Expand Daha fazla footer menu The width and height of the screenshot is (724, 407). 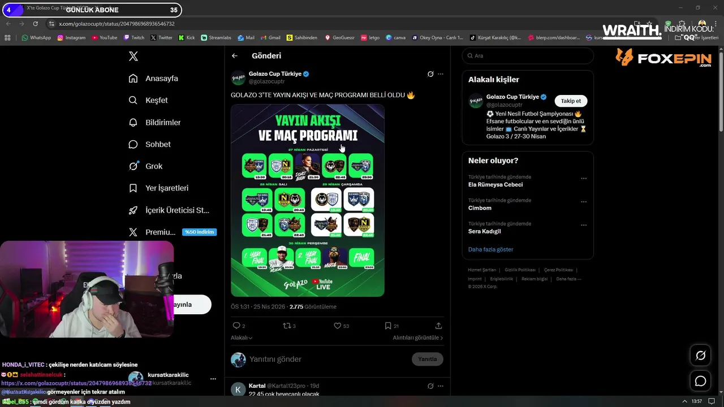pyautogui.click(x=568, y=279)
